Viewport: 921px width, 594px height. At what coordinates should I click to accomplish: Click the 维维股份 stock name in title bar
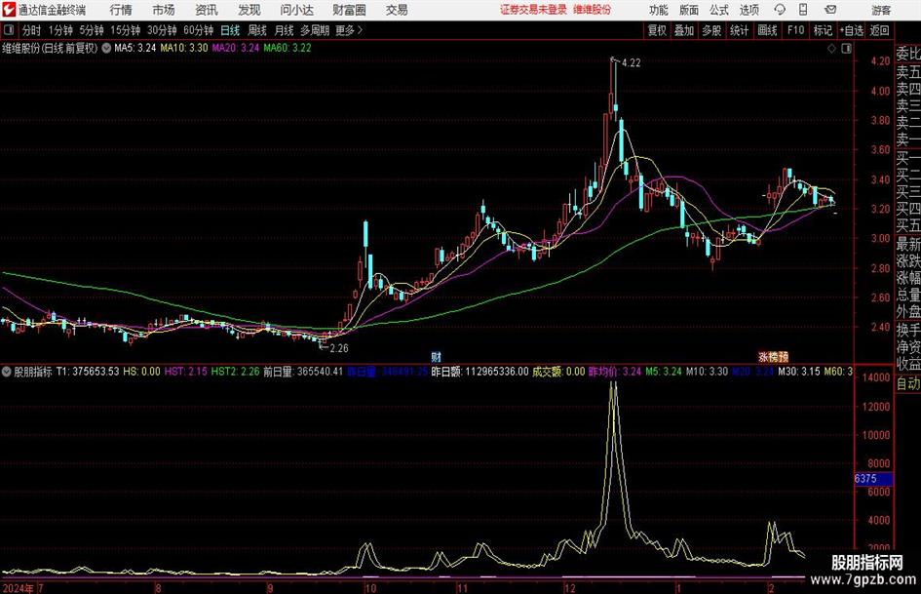(593, 10)
